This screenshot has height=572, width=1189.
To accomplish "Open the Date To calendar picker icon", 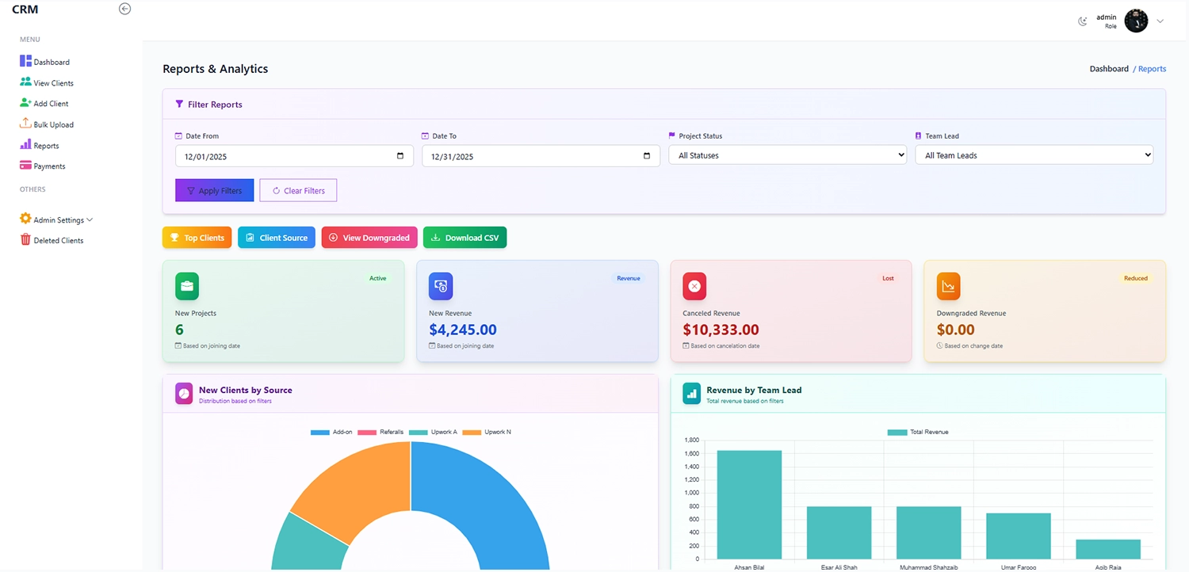I will [x=647, y=156].
